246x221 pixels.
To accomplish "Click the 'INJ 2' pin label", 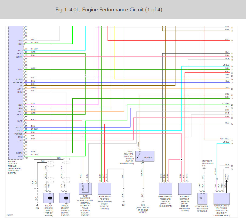I will pyautogui.click(x=20, y=111).
